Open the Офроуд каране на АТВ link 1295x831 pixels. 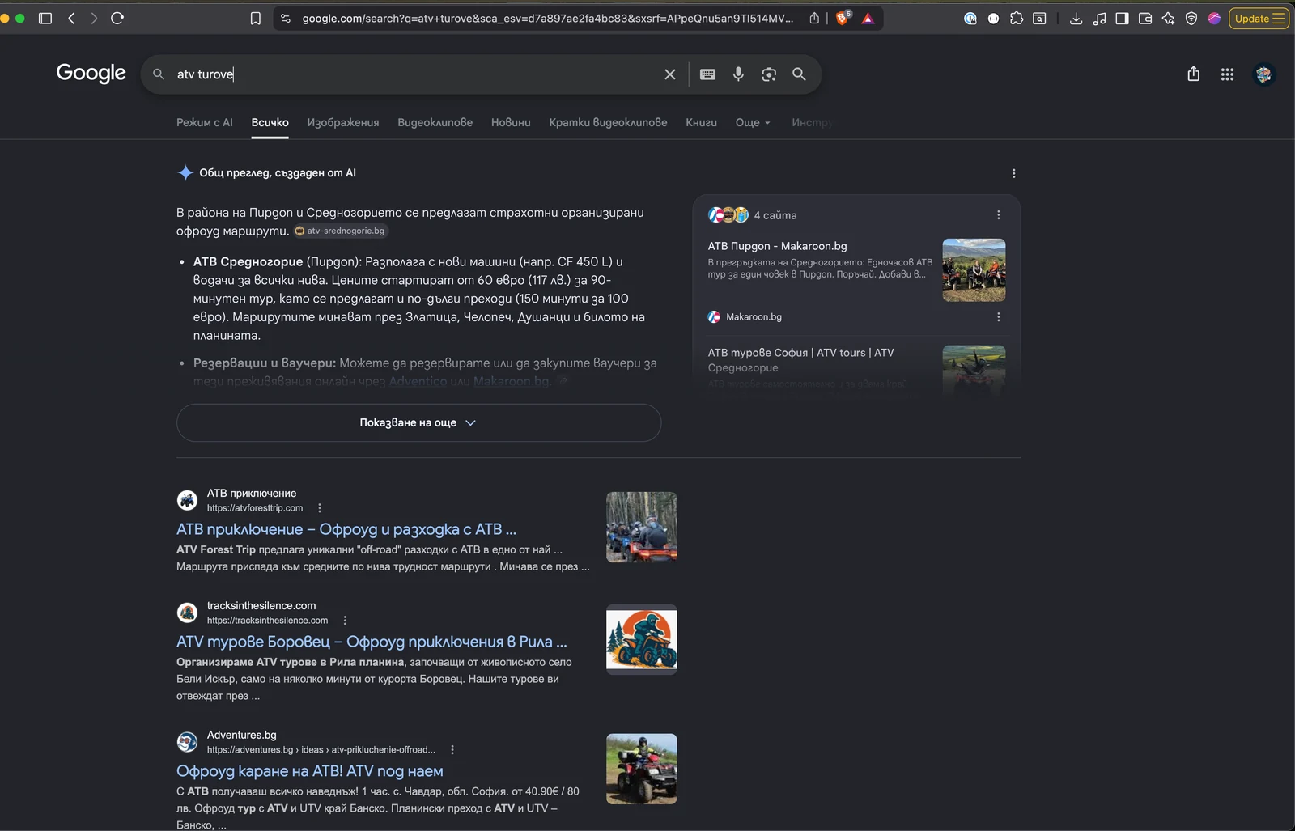click(x=309, y=771)
